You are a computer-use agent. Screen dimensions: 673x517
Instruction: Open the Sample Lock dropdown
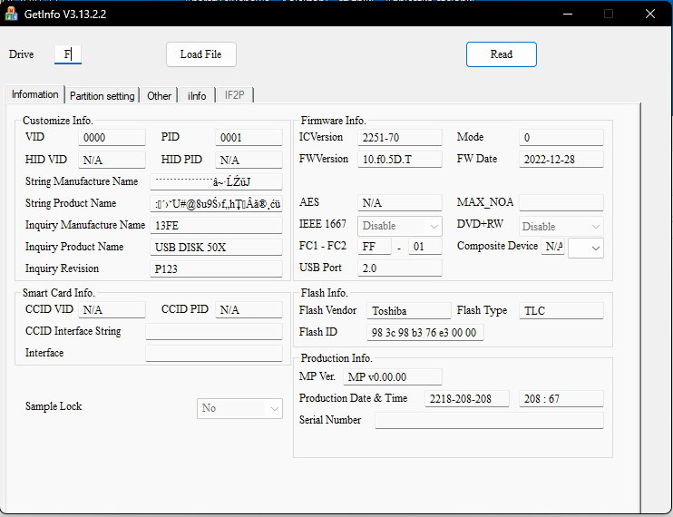[240, 408]
